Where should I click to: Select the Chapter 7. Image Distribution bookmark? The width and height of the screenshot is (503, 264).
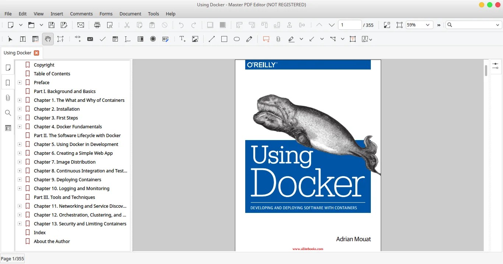[x=65, y=162]
